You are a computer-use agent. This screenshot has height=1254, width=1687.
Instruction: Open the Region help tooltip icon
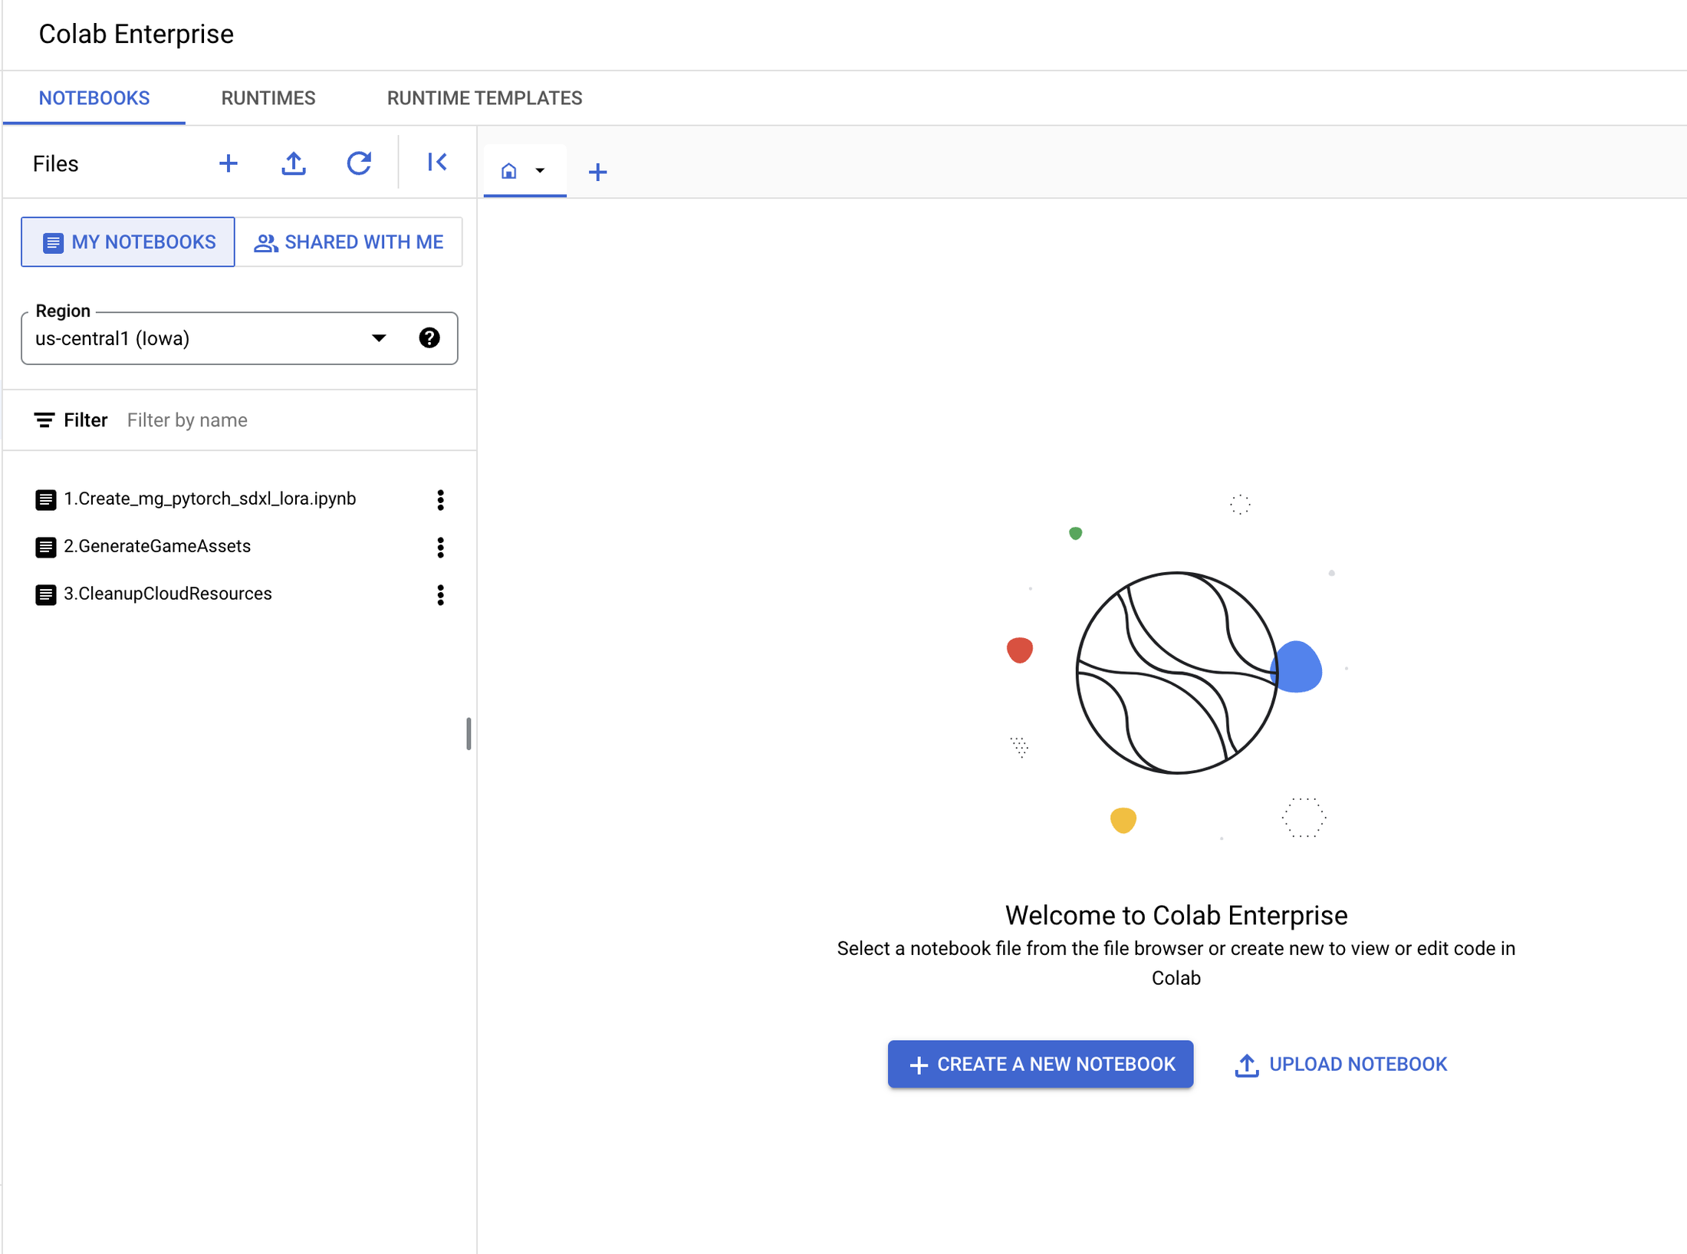pyautogui.click(x=429, y=337)
